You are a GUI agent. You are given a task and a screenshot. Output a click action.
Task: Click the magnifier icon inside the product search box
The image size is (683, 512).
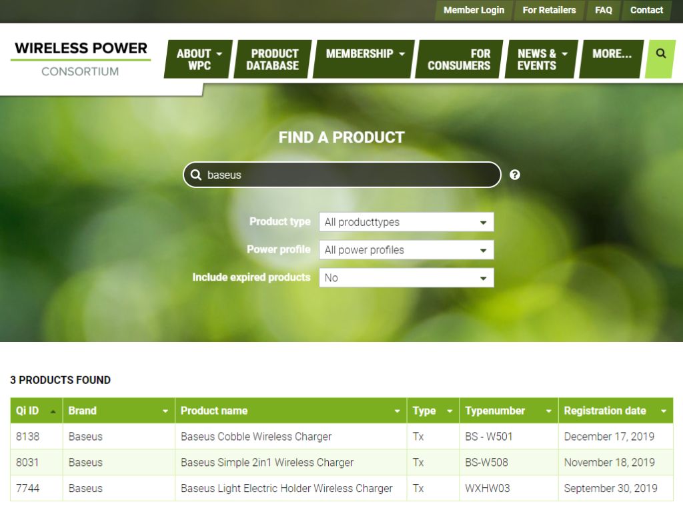[x=196, y=175]
